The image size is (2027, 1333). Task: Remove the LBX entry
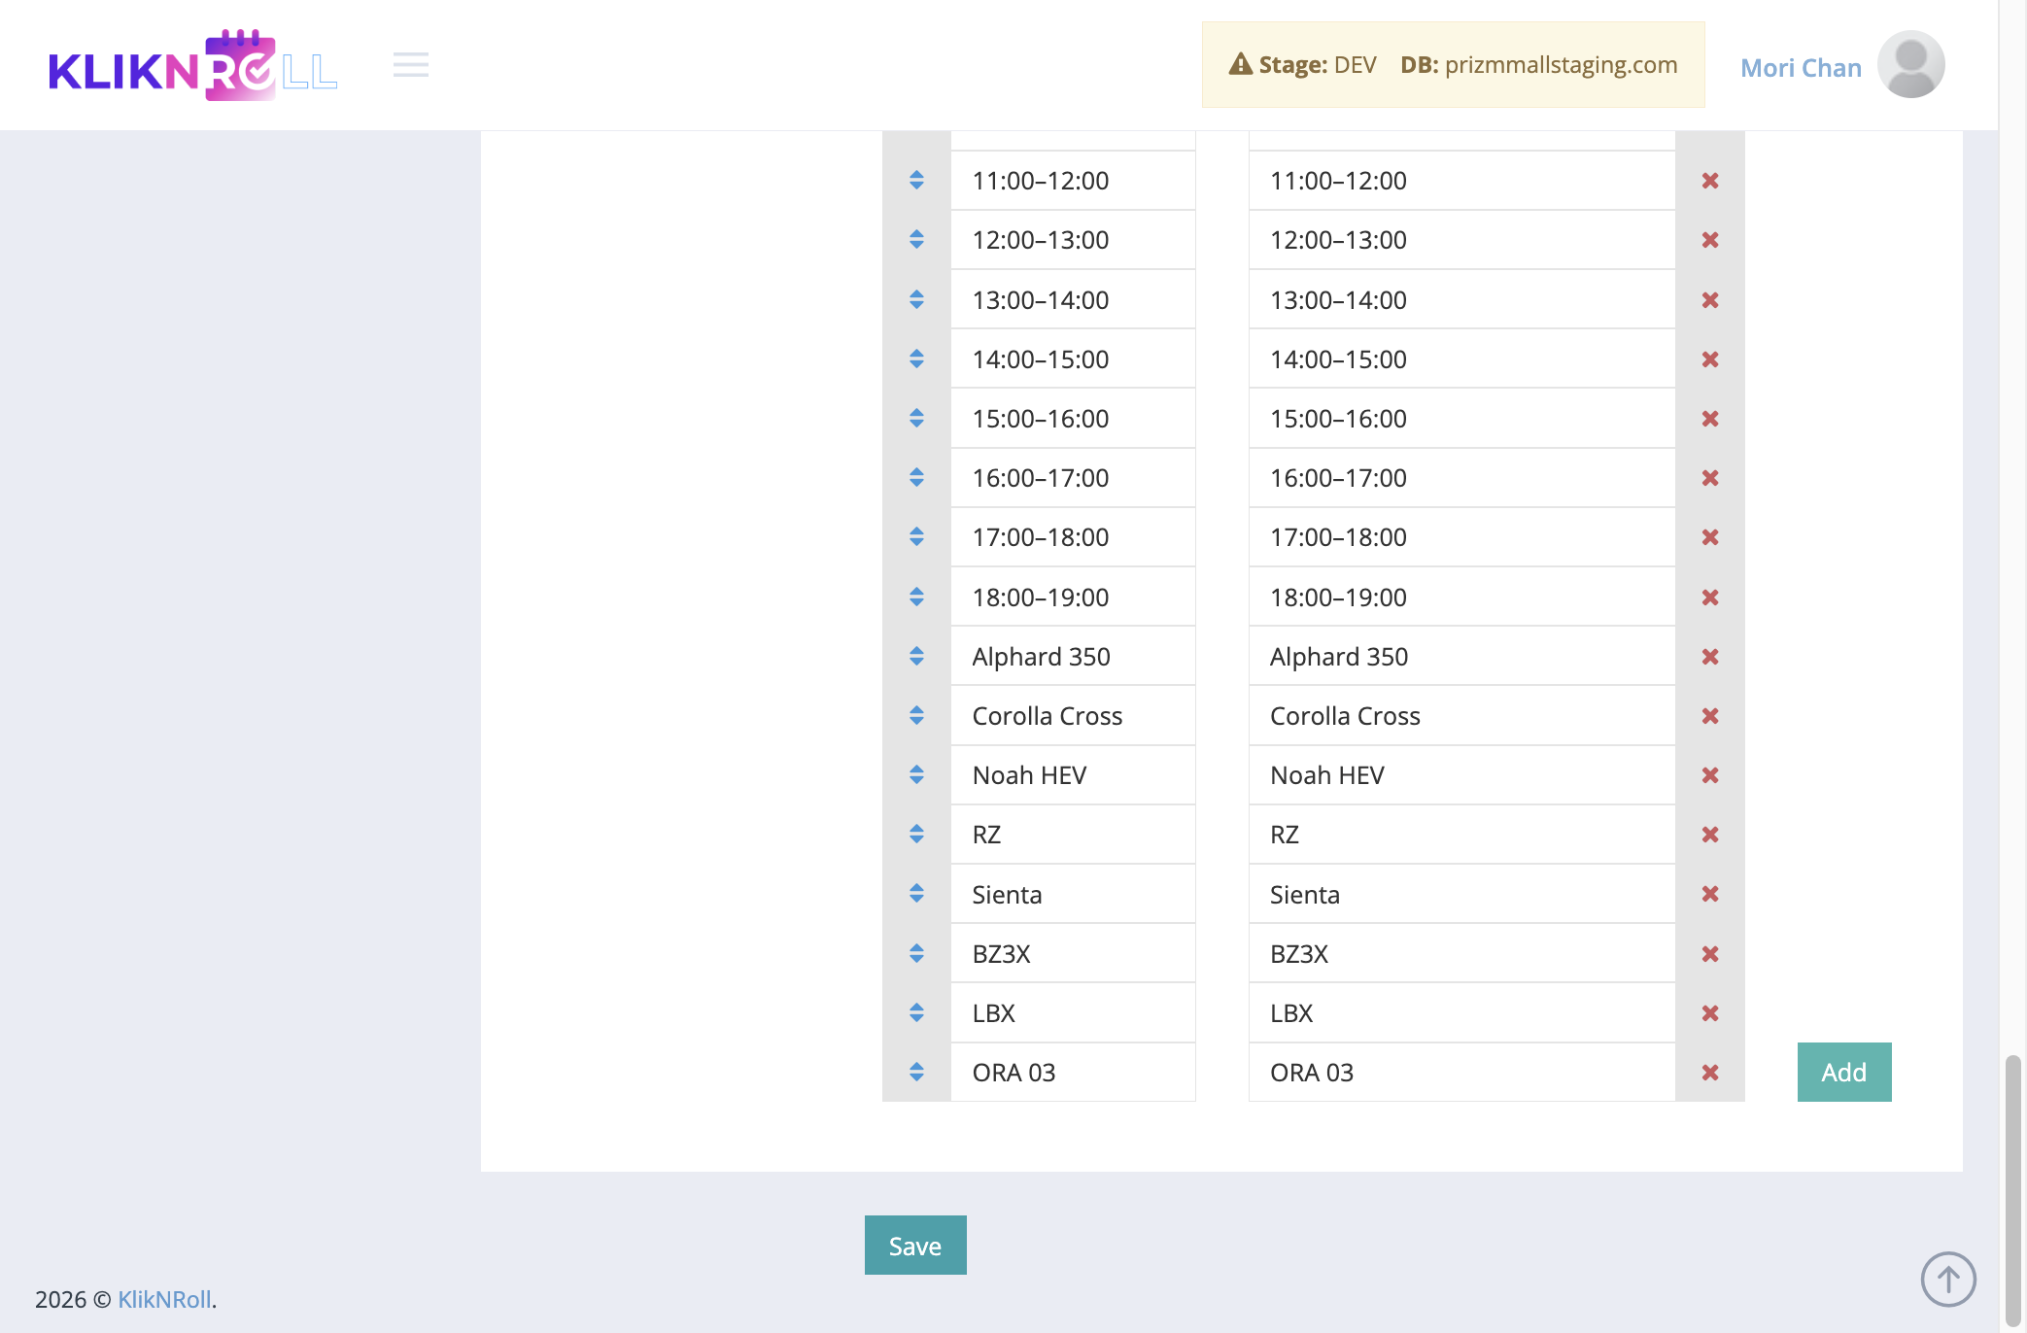coord(1710,1013)
